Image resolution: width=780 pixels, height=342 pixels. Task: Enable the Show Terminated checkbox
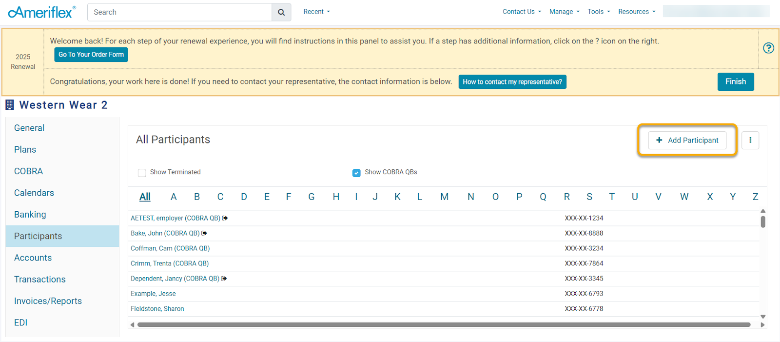click(142, 173)
